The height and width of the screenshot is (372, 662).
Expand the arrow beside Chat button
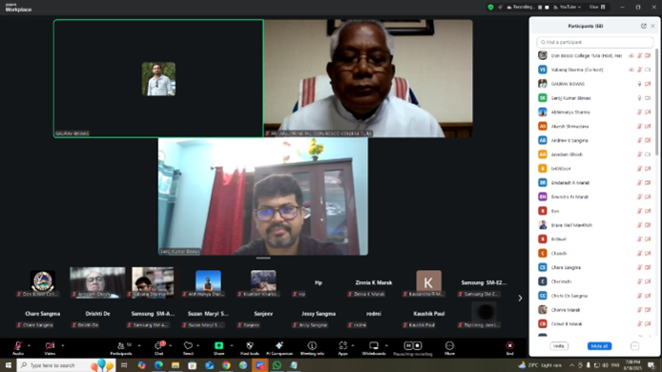170,346
